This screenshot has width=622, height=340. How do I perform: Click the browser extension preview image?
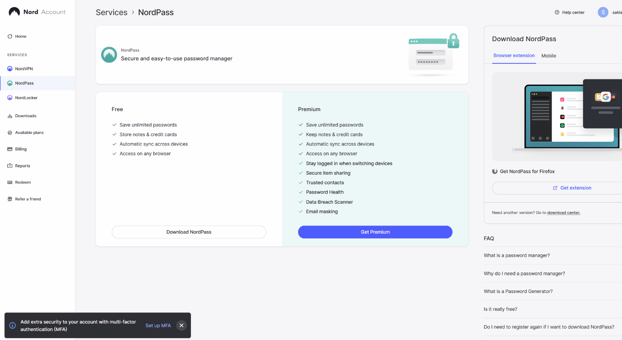(x=557, y=116)
